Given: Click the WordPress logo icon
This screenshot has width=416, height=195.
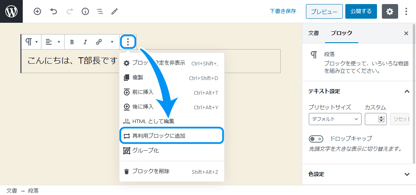Looking at the screenshot, I should [x=11, y=11].
